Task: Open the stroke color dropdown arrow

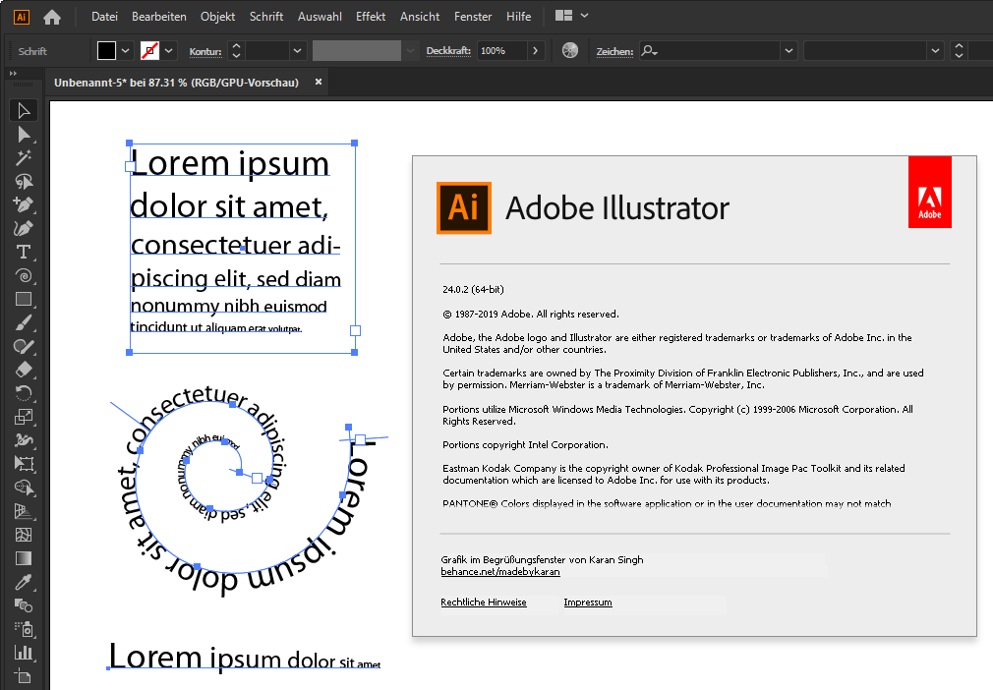Action: pyautogui.click(x=168, y=51)
